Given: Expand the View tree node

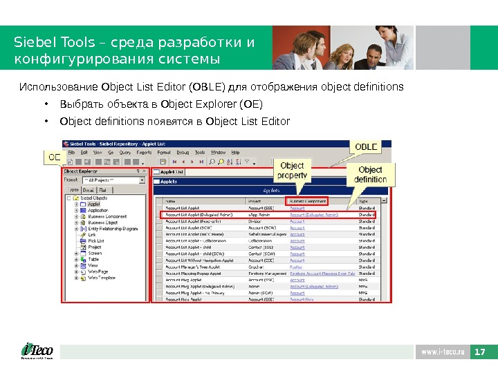Looking at the screenshot, I should (76, 266).
